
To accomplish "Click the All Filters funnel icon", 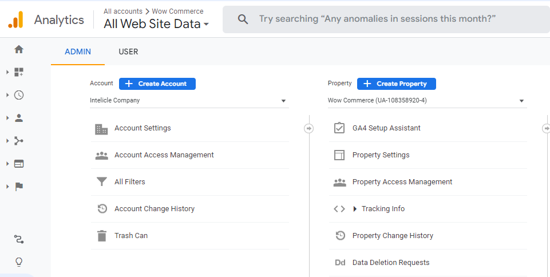I will coord(102,181).
